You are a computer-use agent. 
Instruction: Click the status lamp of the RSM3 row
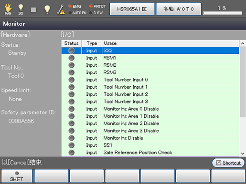coord(72,72)
